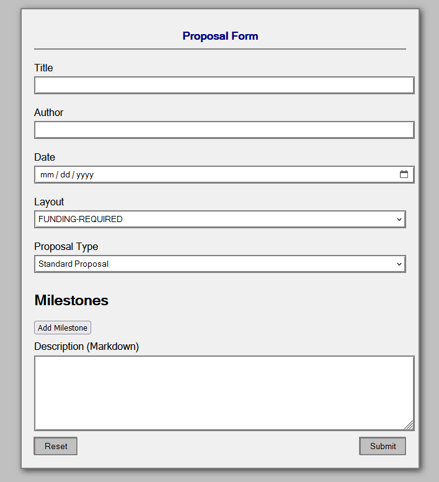This screenshot has width=439, height=482.
Task: Submit the proposal form
Action: [383, 446]
